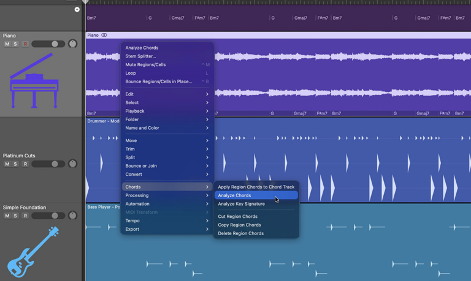Select Copy Region Chords

pos(256,225)
